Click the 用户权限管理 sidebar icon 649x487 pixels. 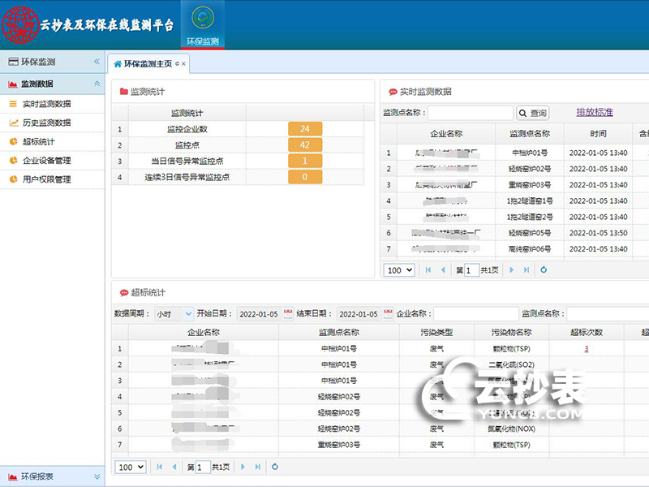(x=14, y=179)
